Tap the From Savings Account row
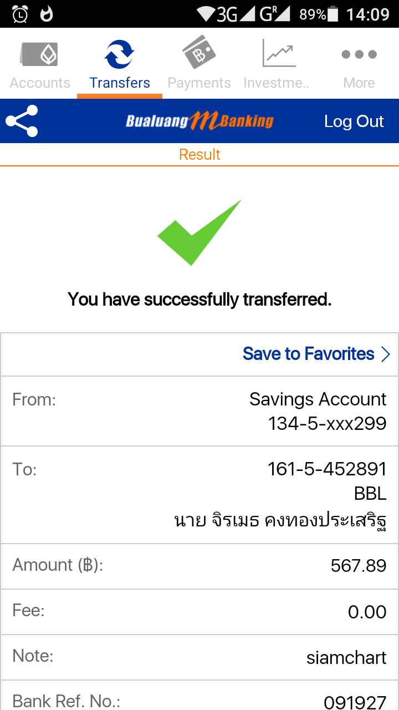This screenshot has width=399, height=710. coord(199,411)
